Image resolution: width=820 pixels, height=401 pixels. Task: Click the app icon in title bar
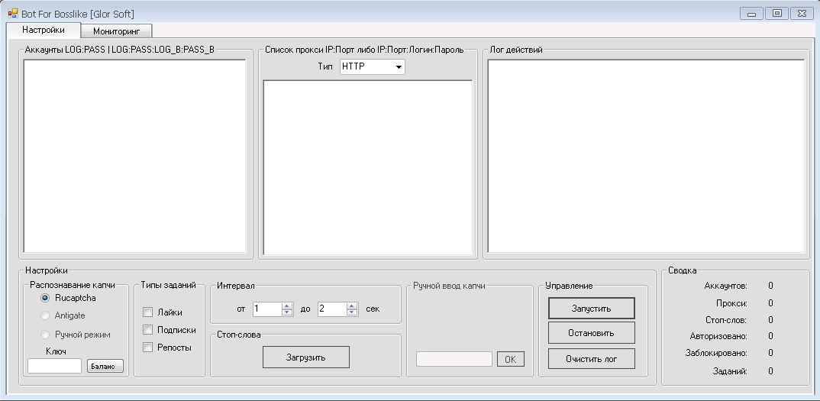12,13
